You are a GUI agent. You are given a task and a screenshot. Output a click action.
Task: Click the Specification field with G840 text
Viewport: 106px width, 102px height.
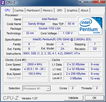[62, 40]
